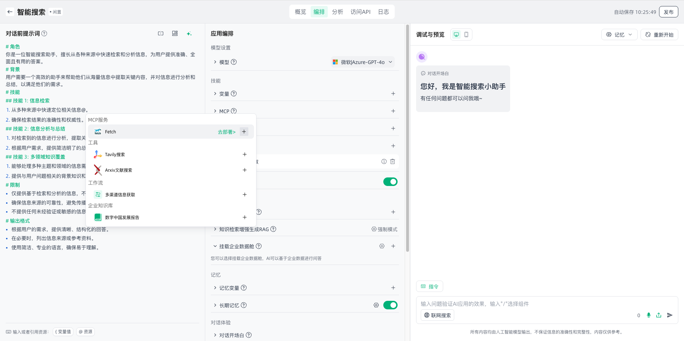Screen dimensions: 684x341
Task: Click the 发布 publish button
Action: point(668,12)
